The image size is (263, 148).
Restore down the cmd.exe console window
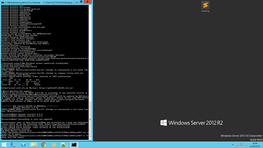(x=81, y=2)
